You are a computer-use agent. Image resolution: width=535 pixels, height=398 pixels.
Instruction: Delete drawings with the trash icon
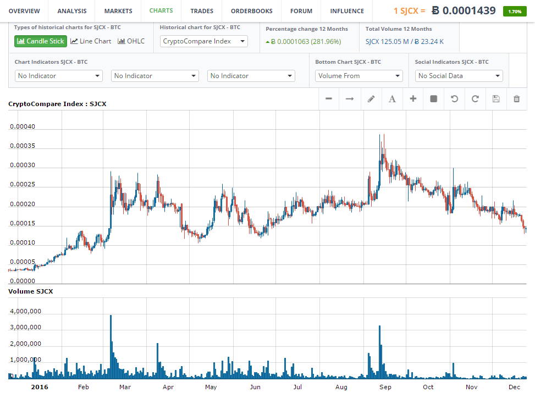pyautogui.click(x=516, y=99)
